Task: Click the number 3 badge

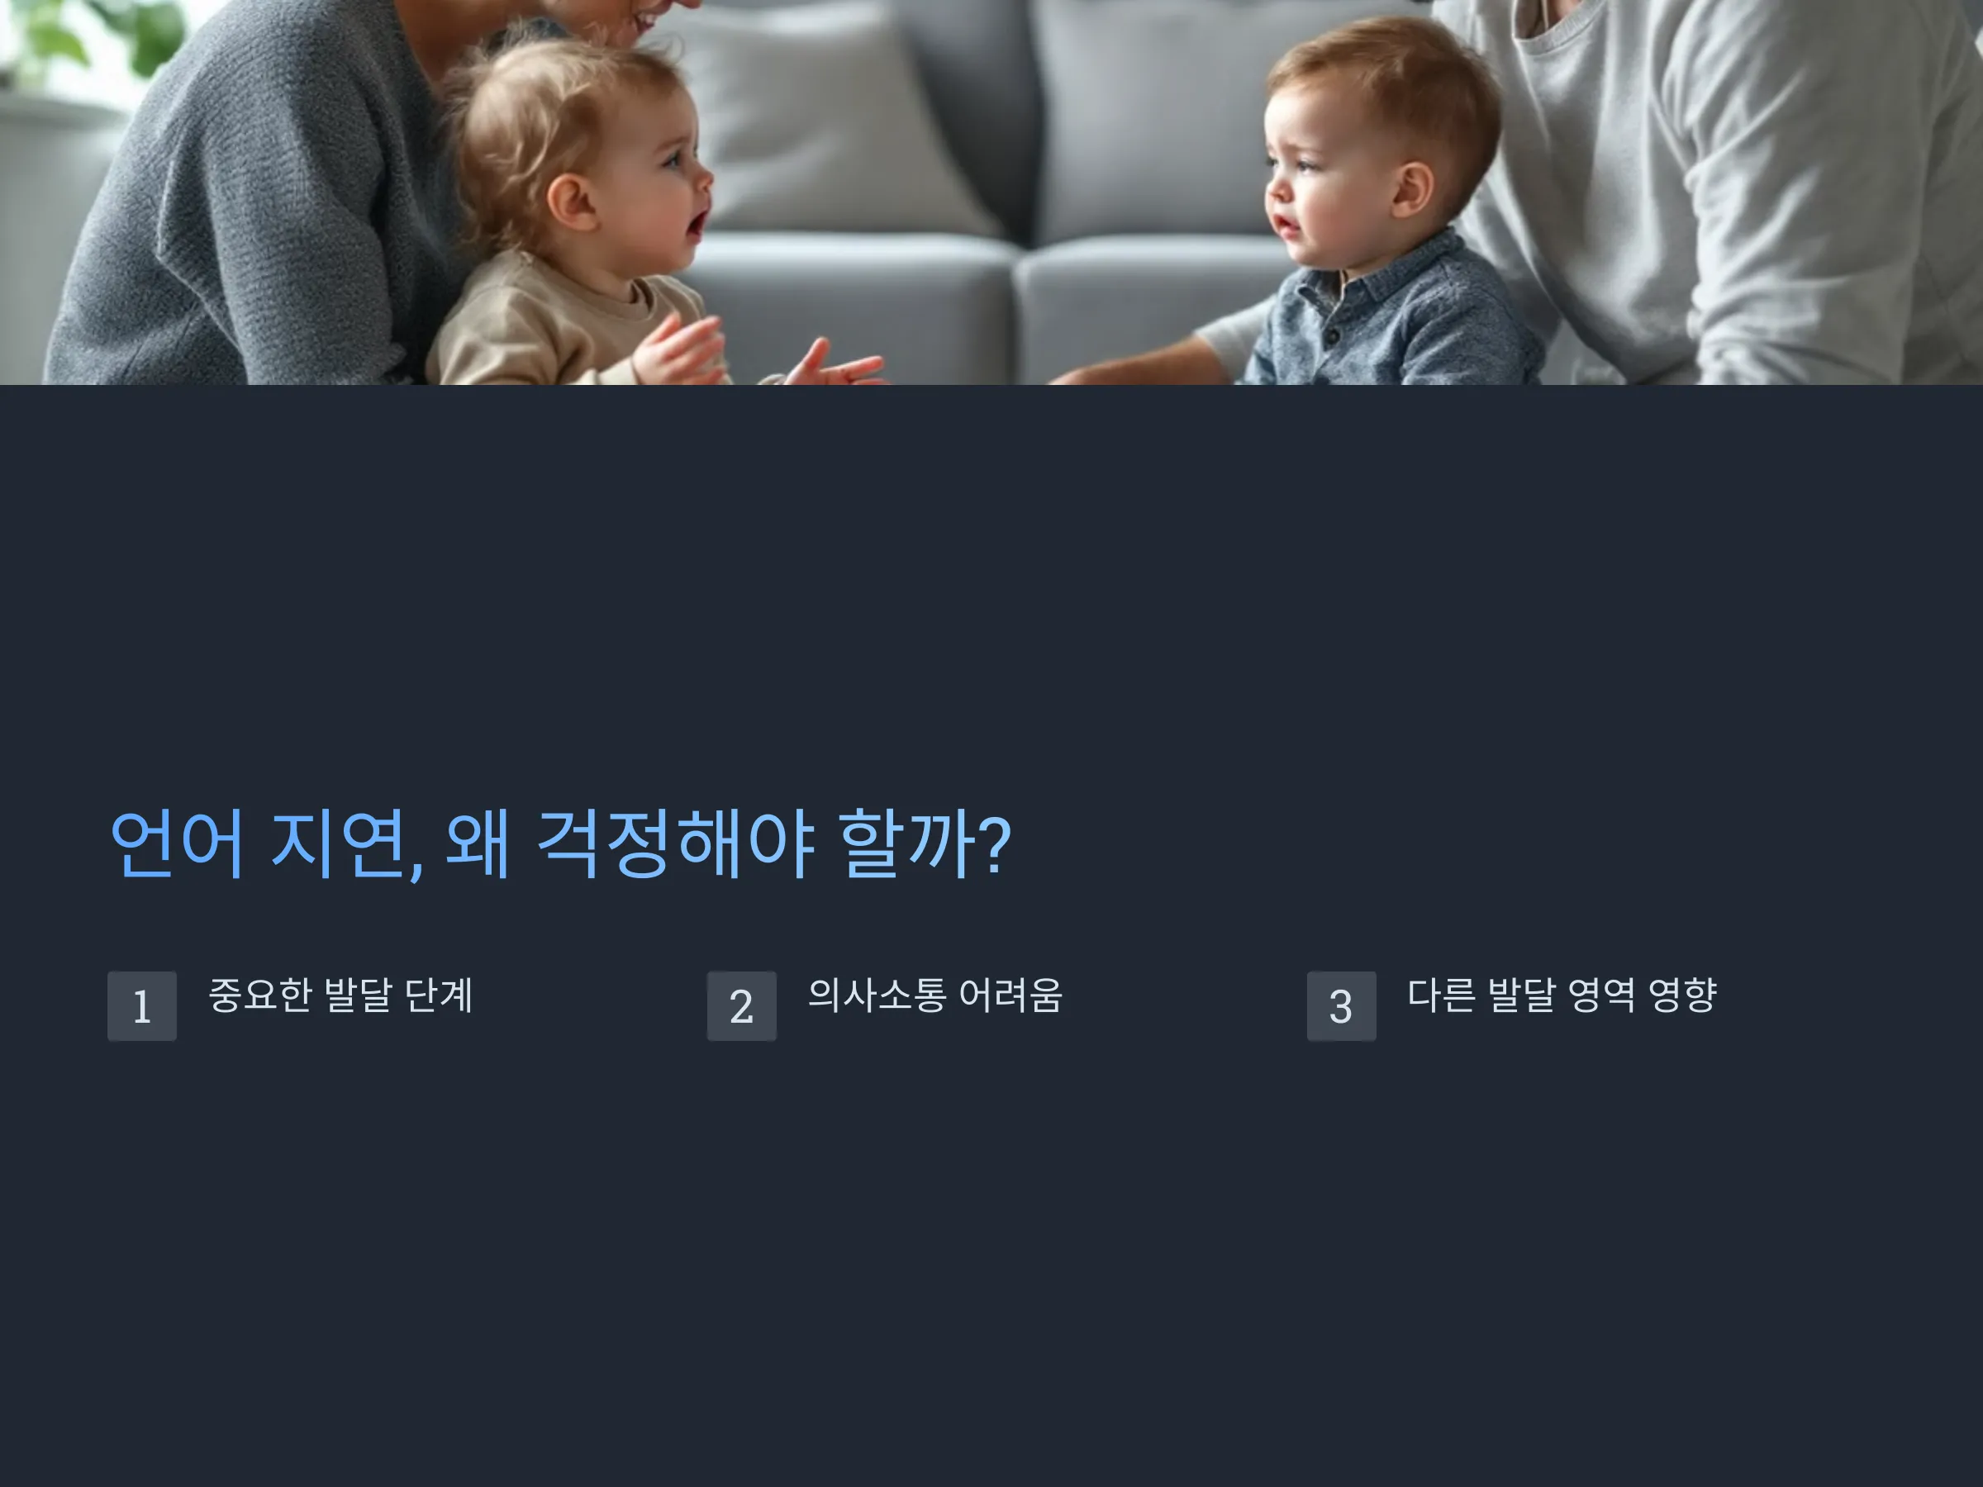Action: pos(1341,1005)
